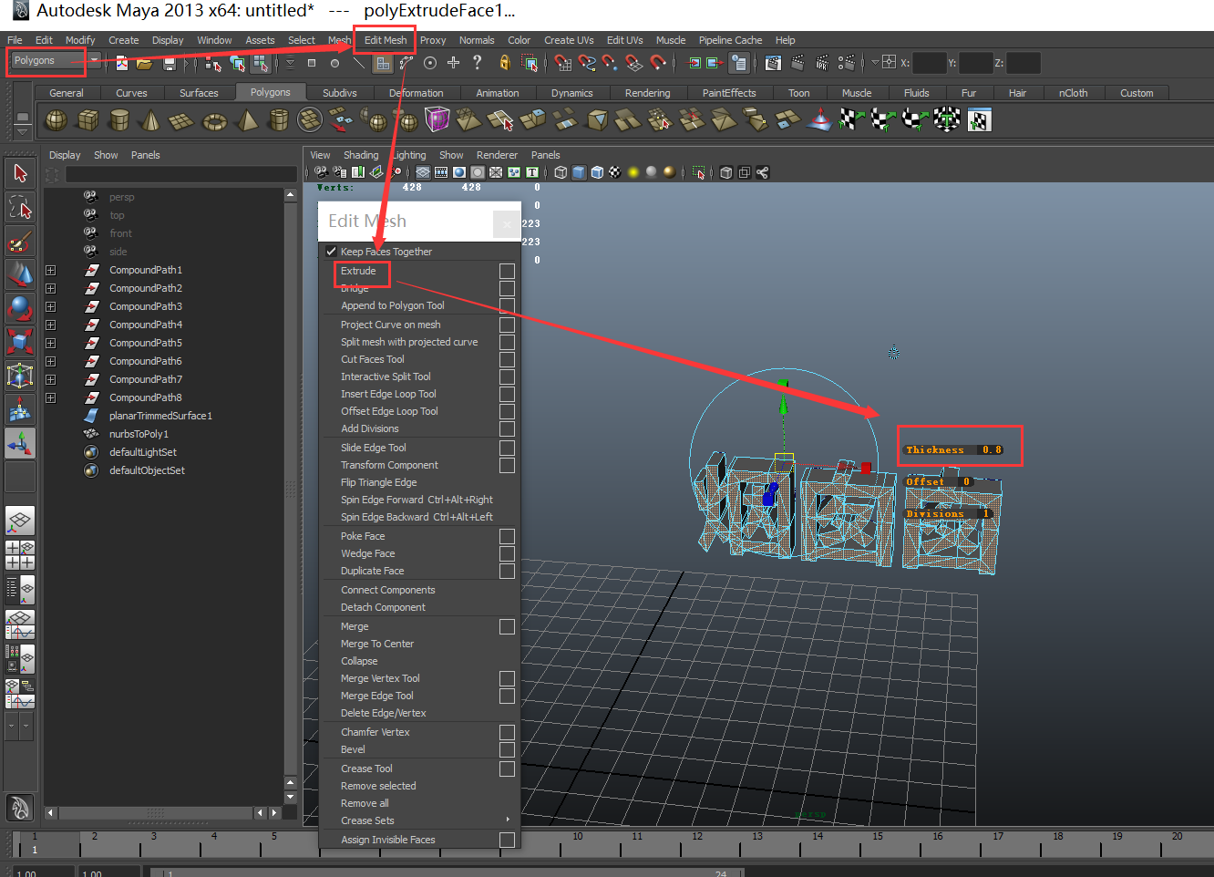This screenshot has width=1214, height=877.
Task: Create a polygon cylinder from shelf
Action: [x=118, y=119]
